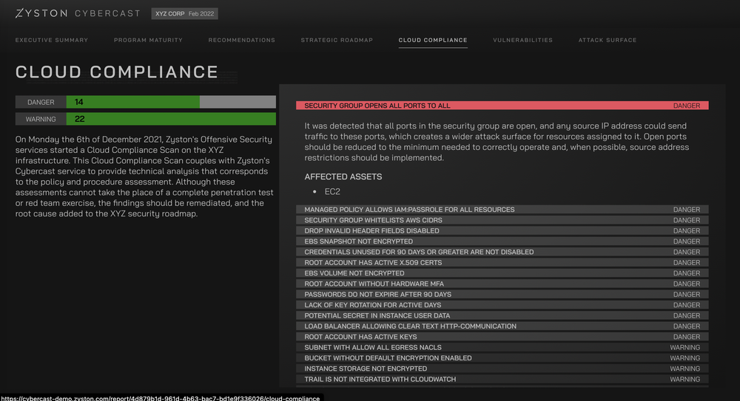Viewport: 740px width, 401px height.
Task: Open the Executive Summary tab
Action: 52,40
